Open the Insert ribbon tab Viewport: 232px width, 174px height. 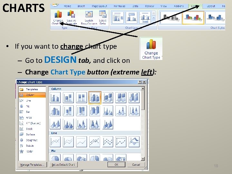click(x=81, y=6)
